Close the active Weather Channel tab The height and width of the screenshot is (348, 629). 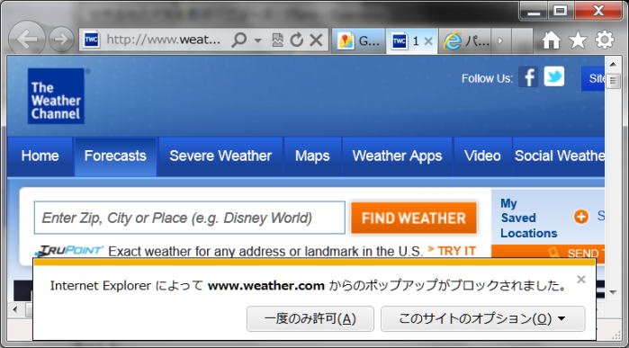point(428,40)
